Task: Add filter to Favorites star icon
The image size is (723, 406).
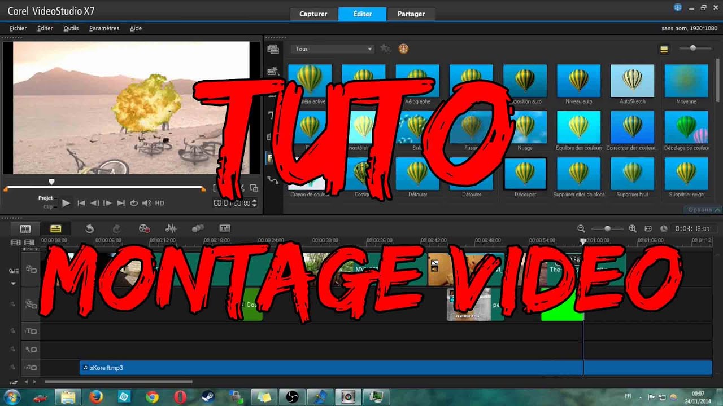Action: (385, 49)
